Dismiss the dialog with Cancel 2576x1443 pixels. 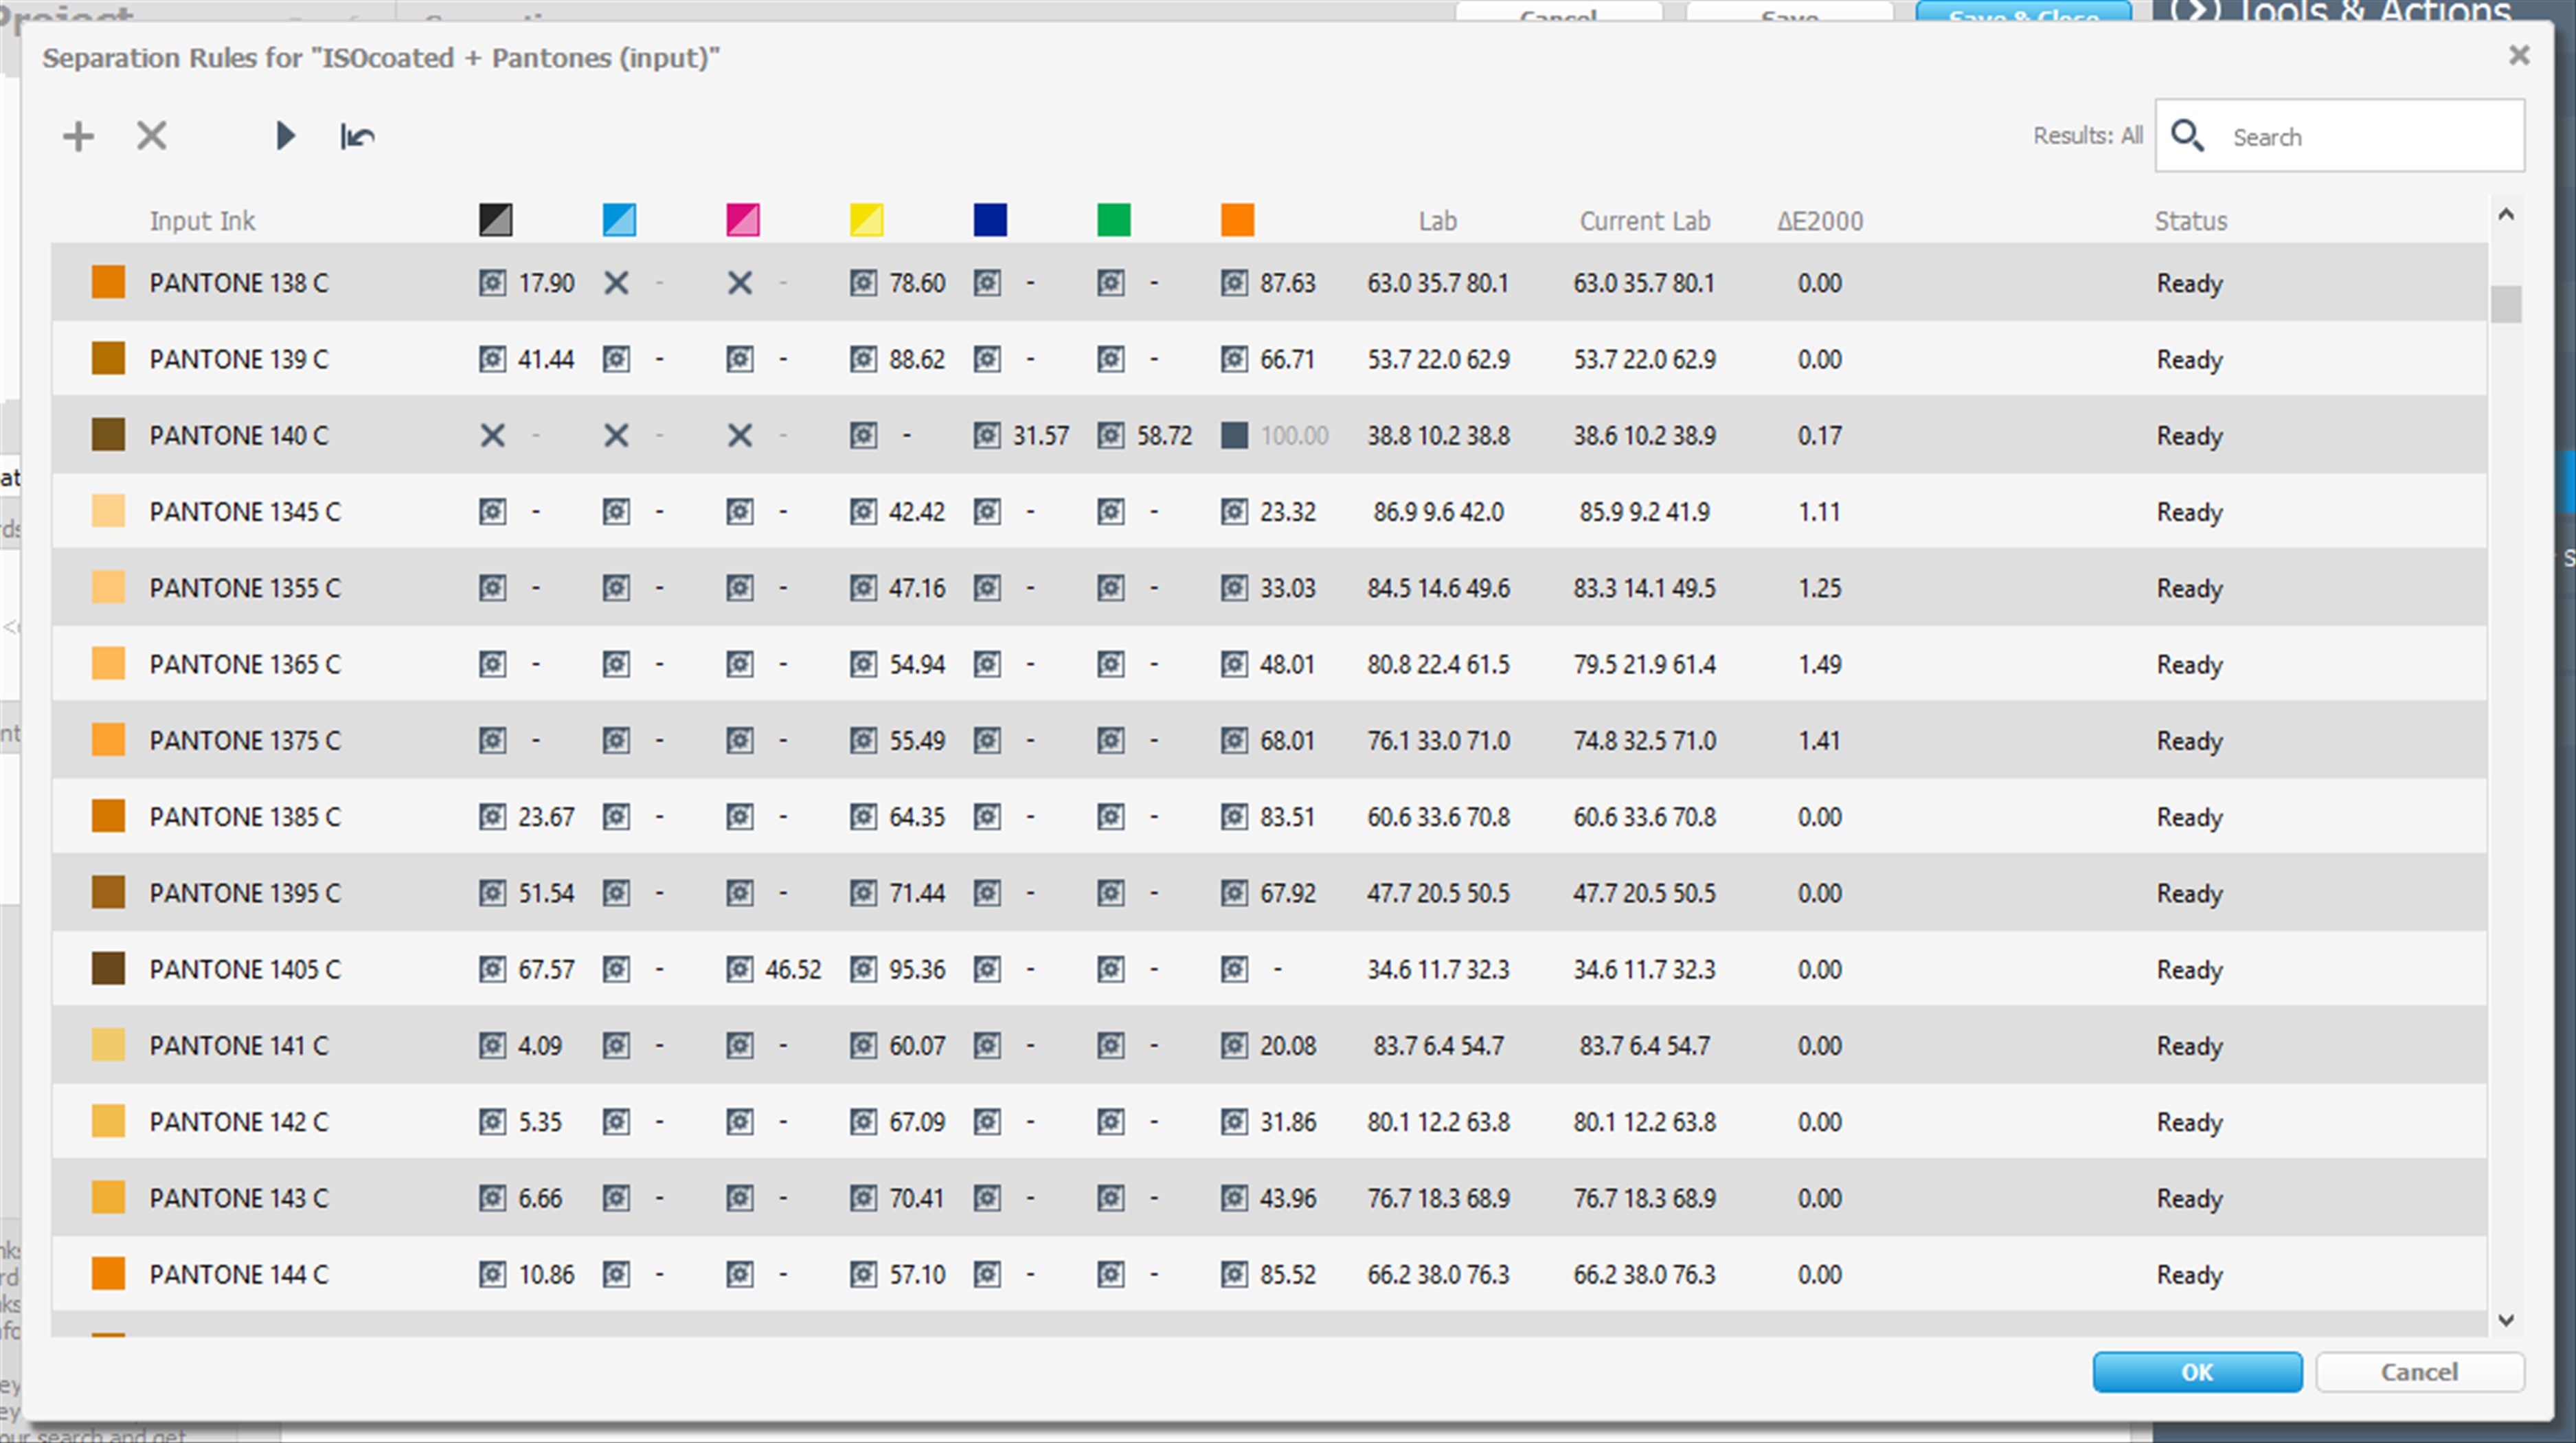coord(2421,1372)
